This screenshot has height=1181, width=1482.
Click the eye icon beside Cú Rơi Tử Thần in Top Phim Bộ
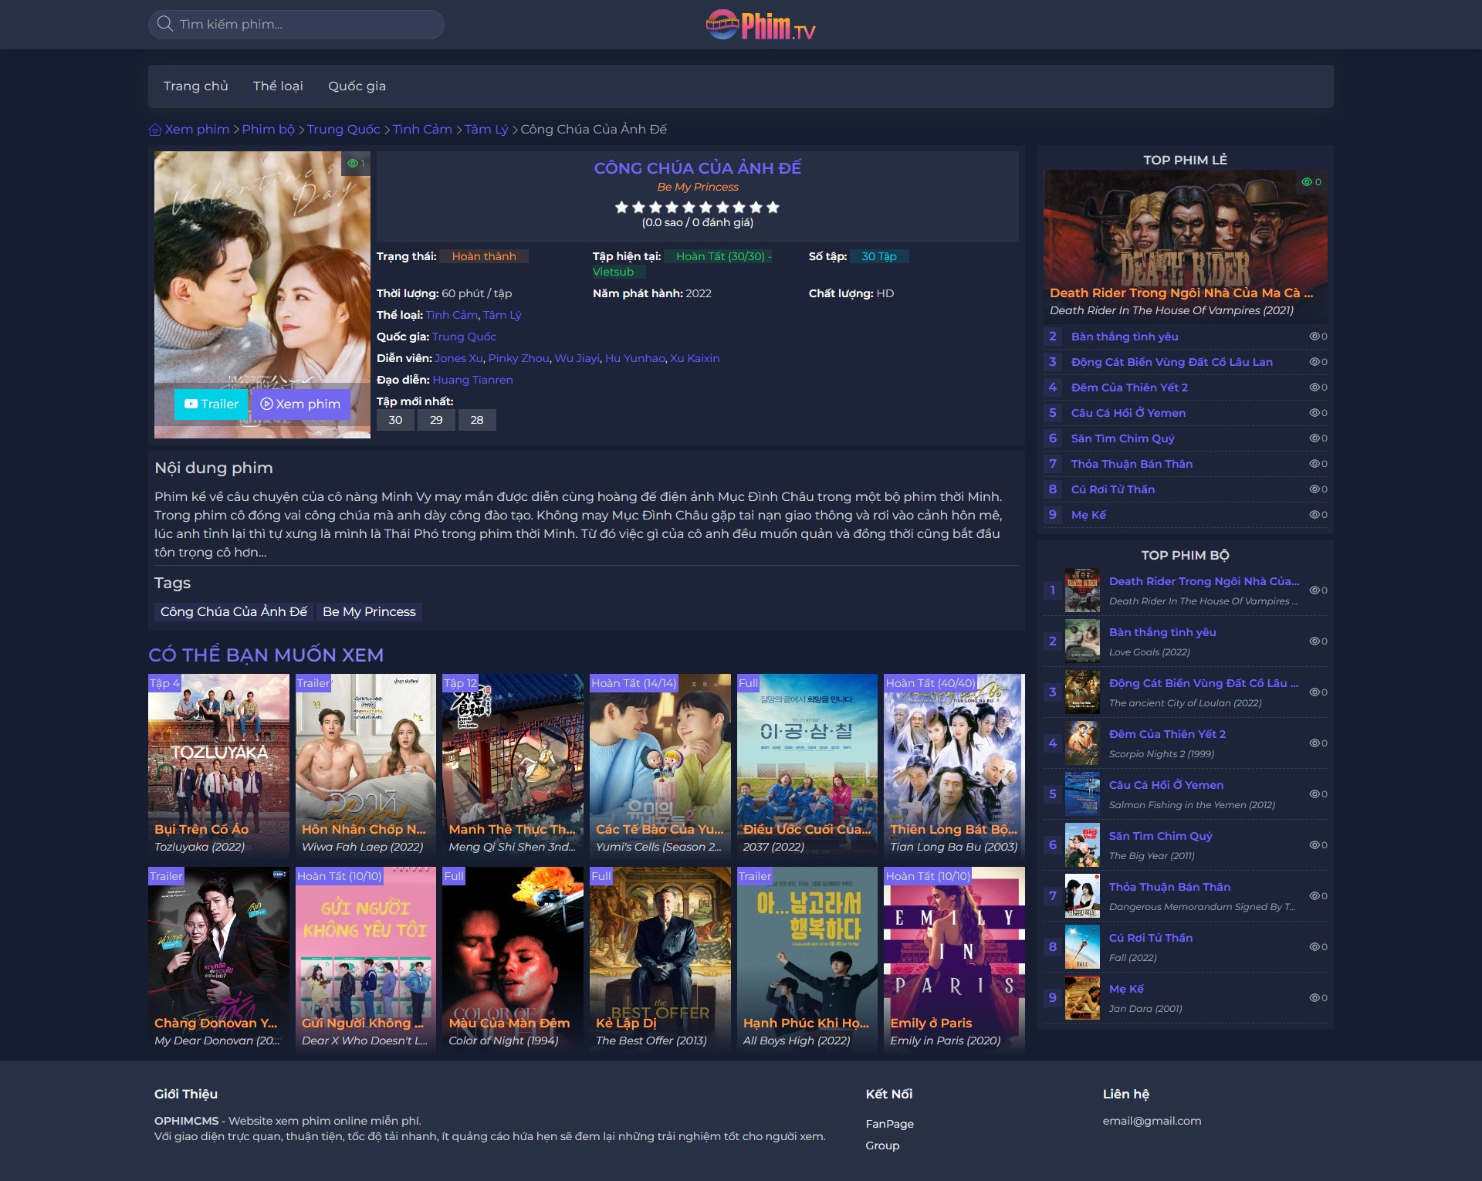[x=1314, y=947]
